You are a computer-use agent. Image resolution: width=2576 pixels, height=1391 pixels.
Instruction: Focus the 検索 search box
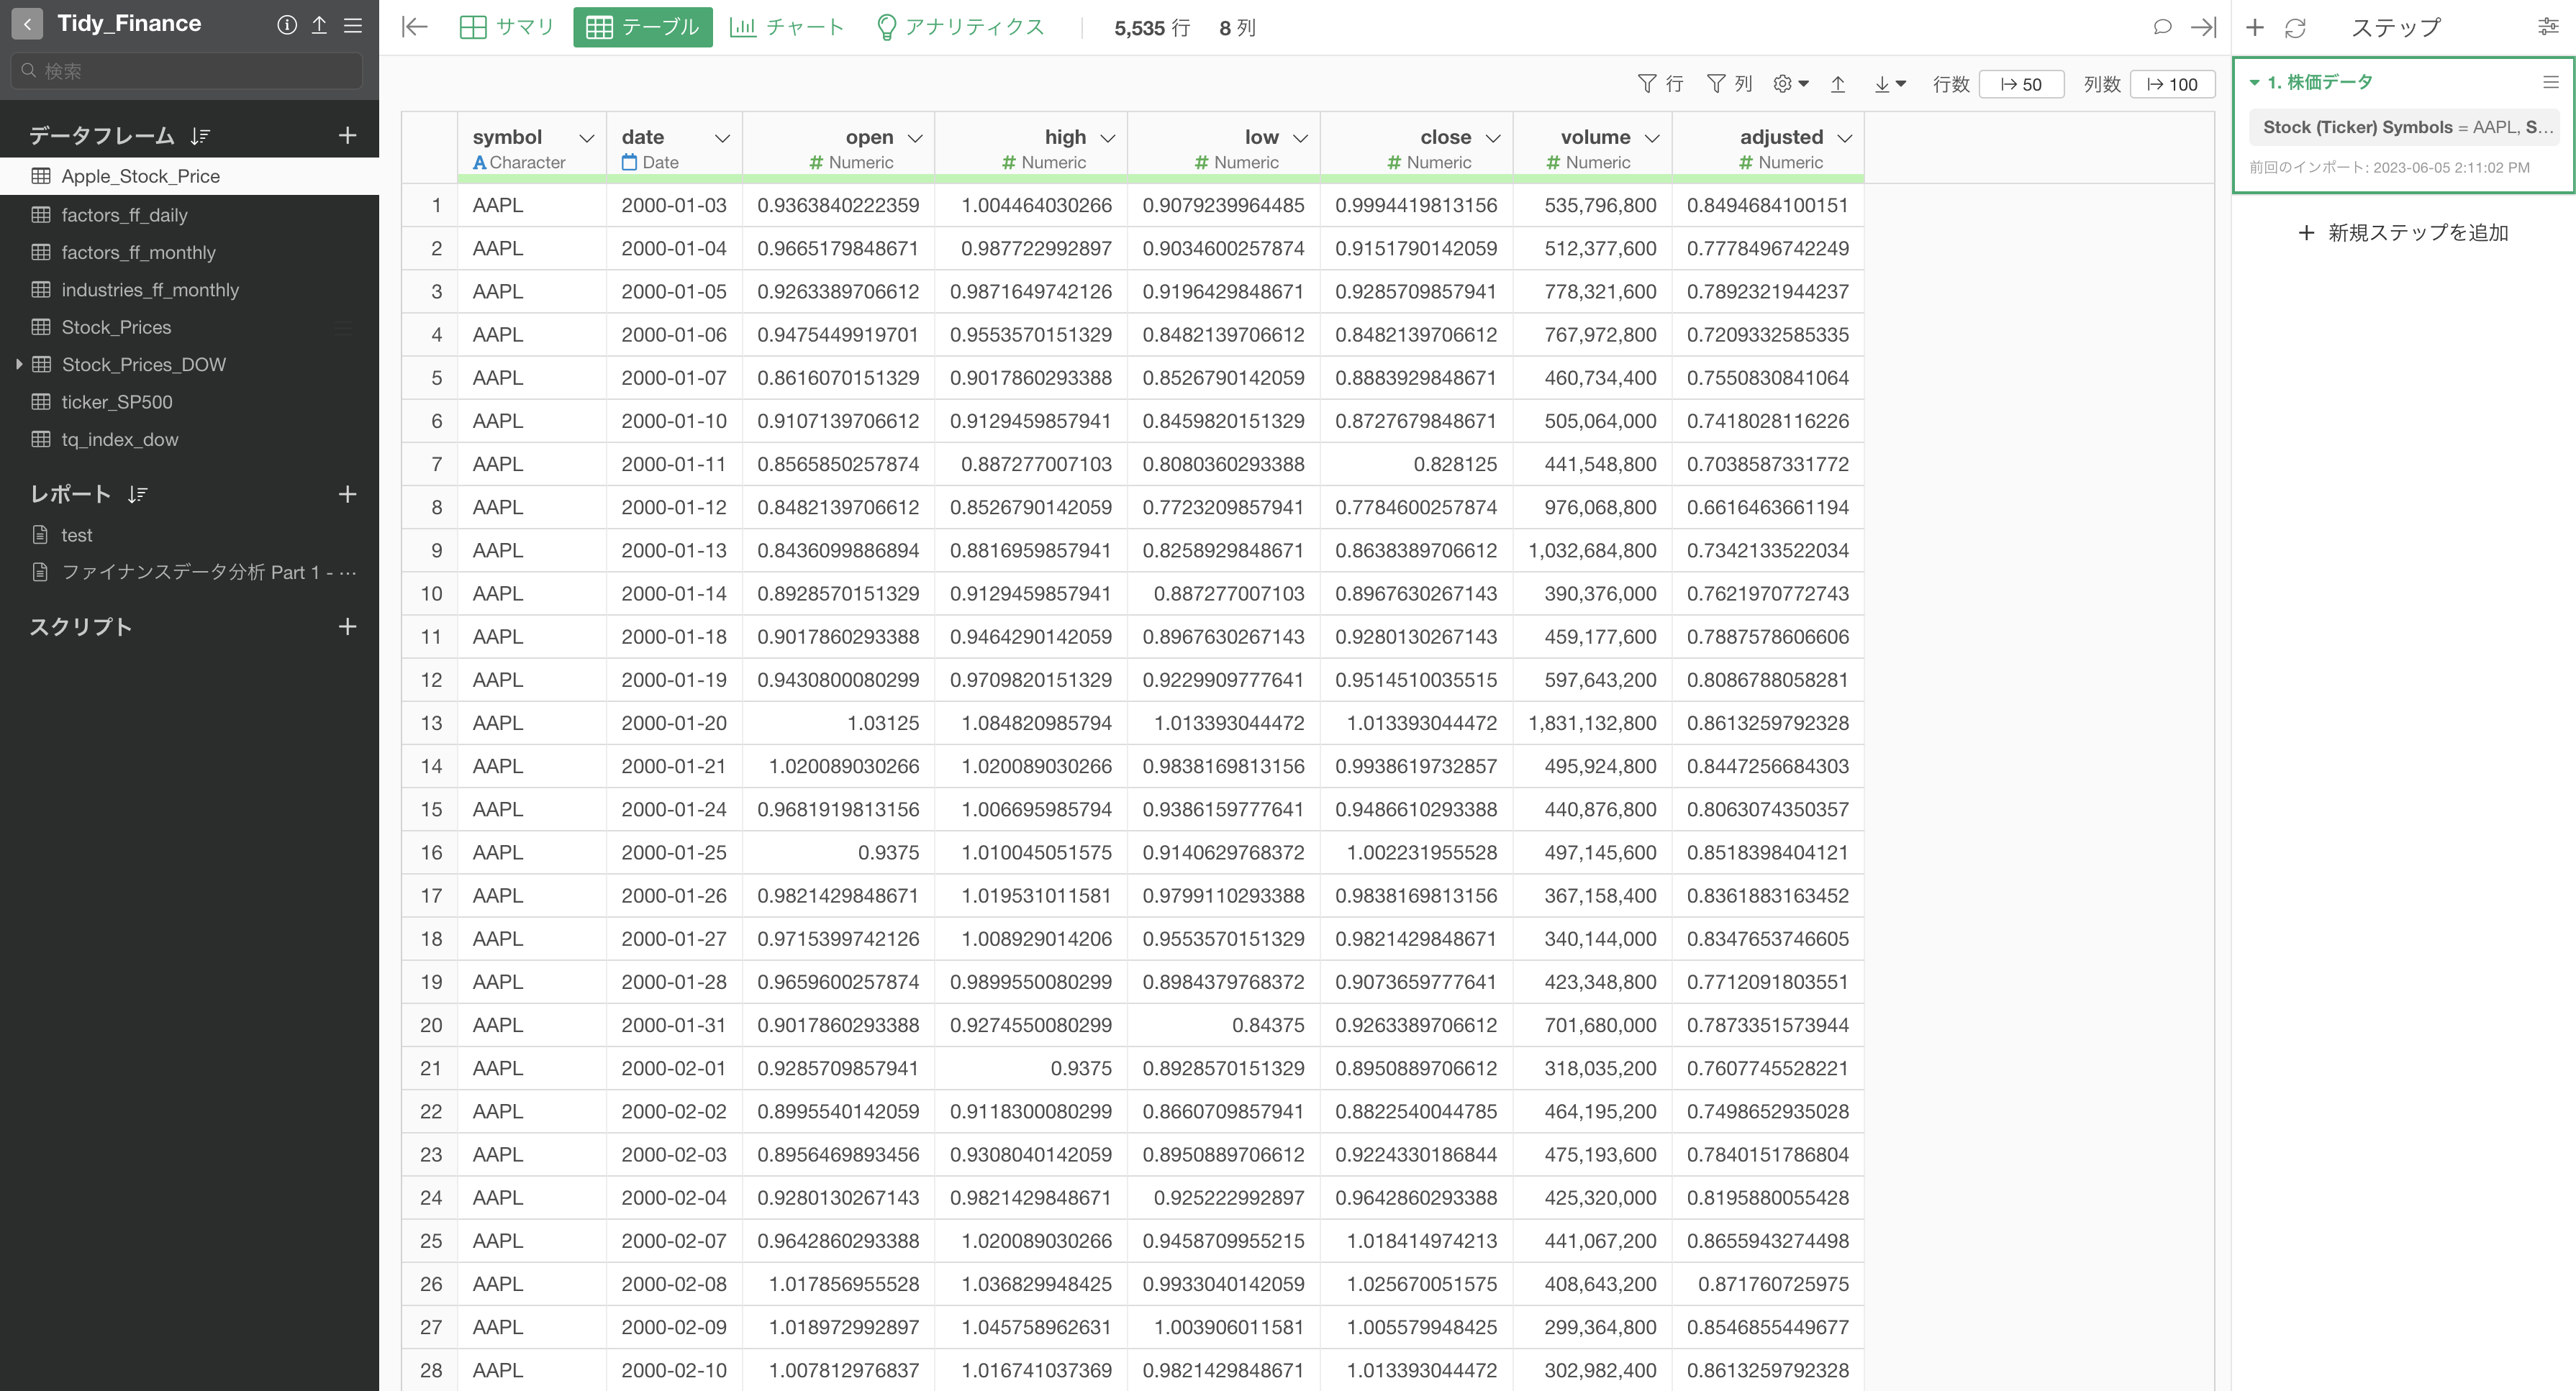click(x=188, y=71)
